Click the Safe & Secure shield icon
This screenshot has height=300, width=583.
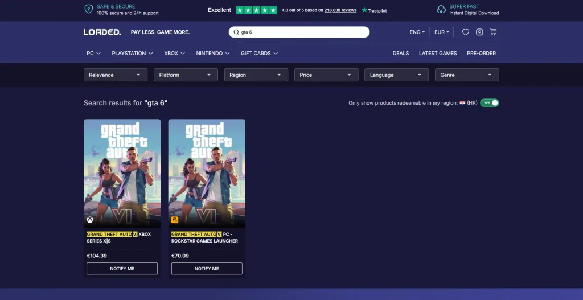(x=88, y=9)
